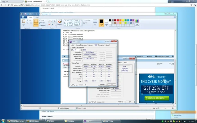Click the Windows Start orb
The image size is (197, 123).
[x=3, y=121]
